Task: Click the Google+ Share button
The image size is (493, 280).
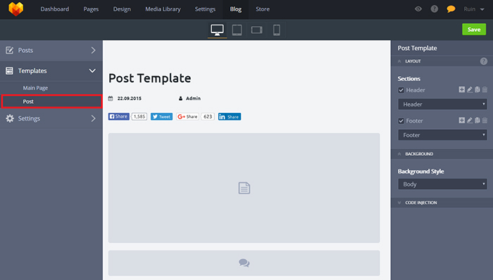Action: [187, 116]
